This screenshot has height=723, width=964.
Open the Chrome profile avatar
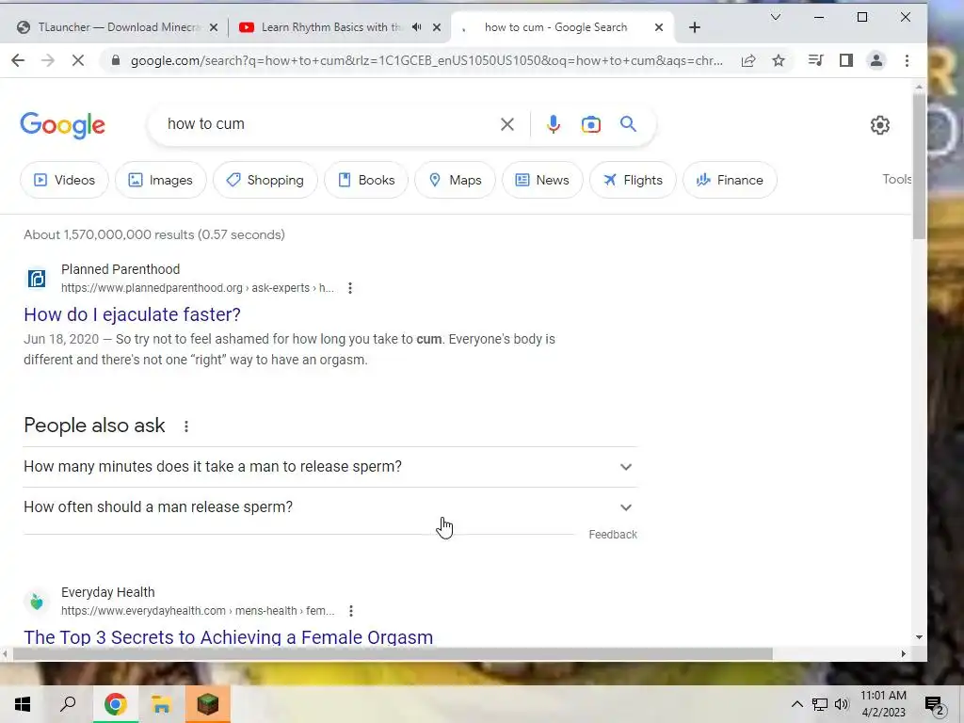876,60
